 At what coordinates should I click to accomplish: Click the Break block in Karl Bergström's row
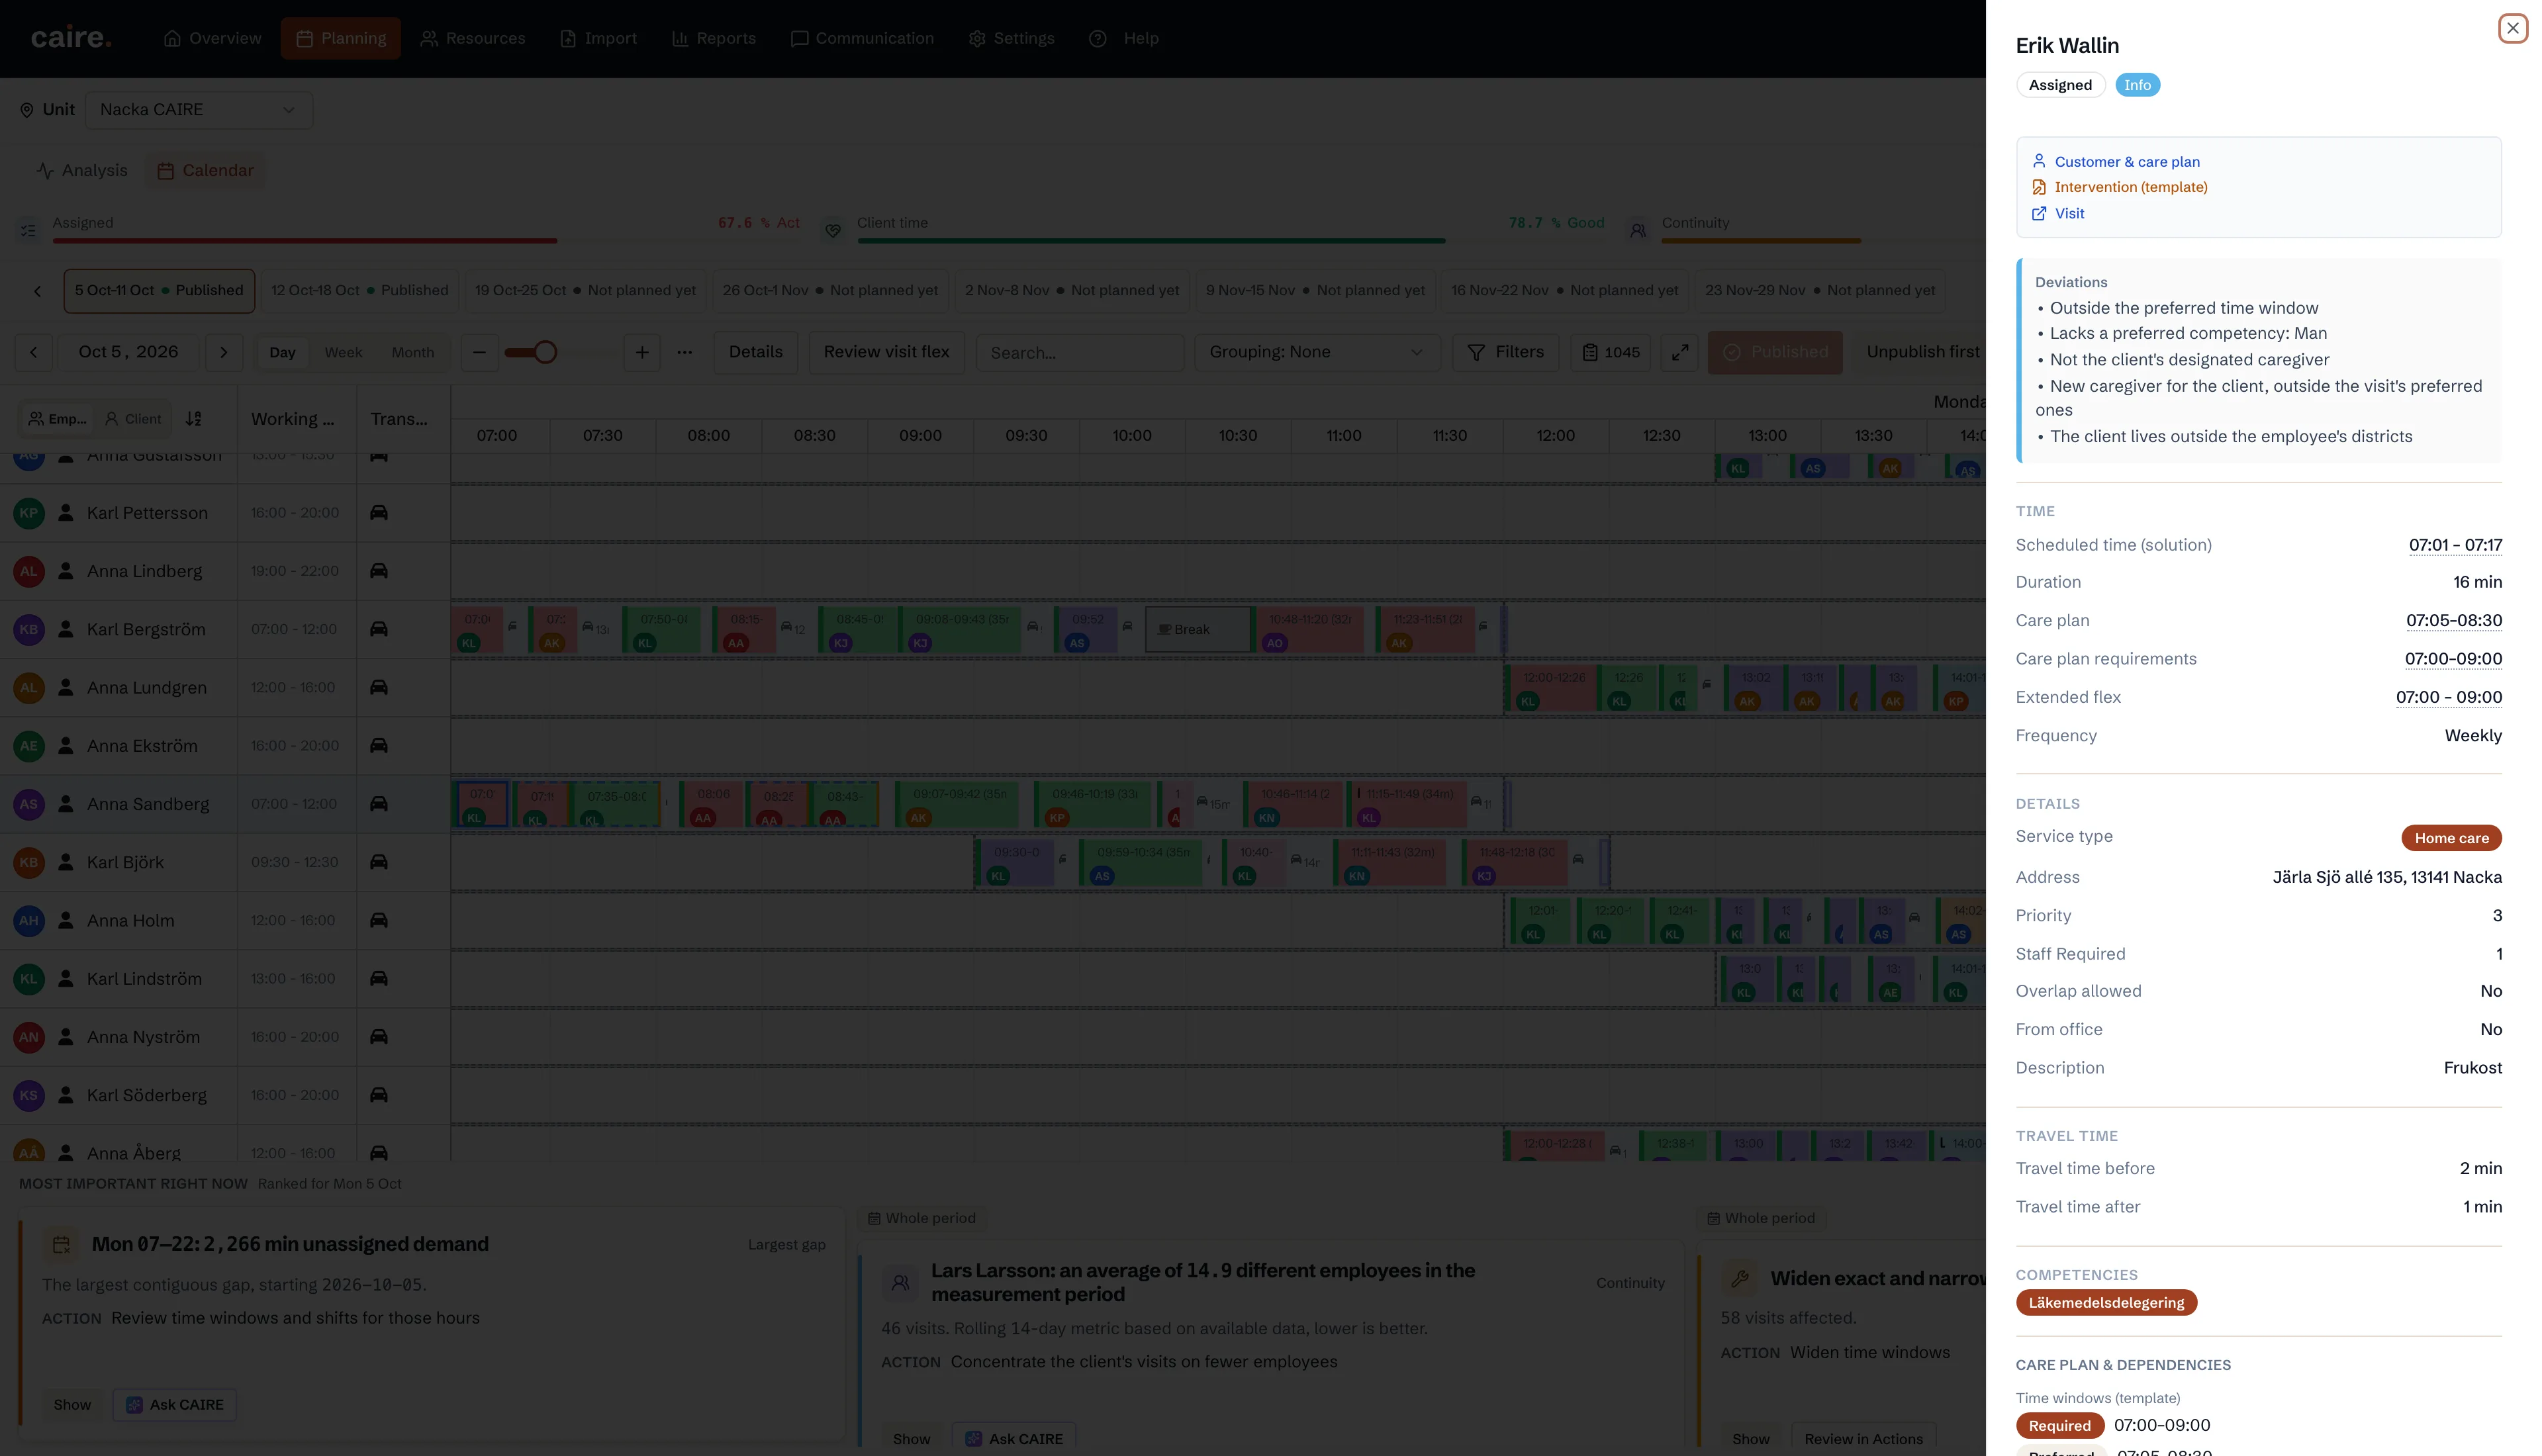coord(1197,629)
